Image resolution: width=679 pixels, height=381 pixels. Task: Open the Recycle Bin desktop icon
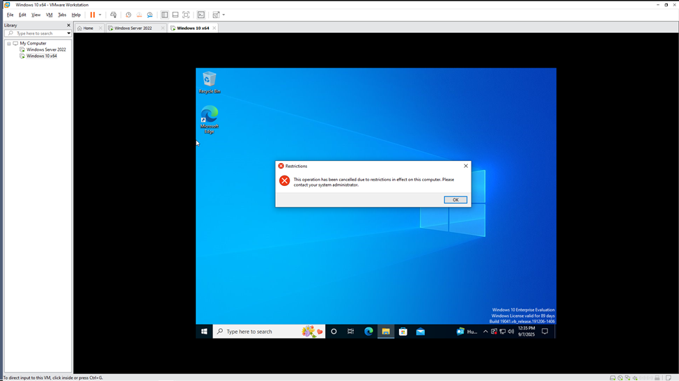pos(209,80)
